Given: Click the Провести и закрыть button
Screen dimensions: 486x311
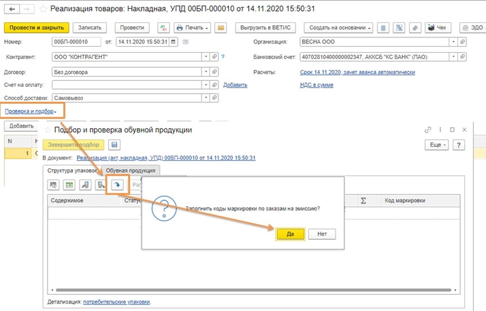Looking at the screenshot, I should 36,28.
